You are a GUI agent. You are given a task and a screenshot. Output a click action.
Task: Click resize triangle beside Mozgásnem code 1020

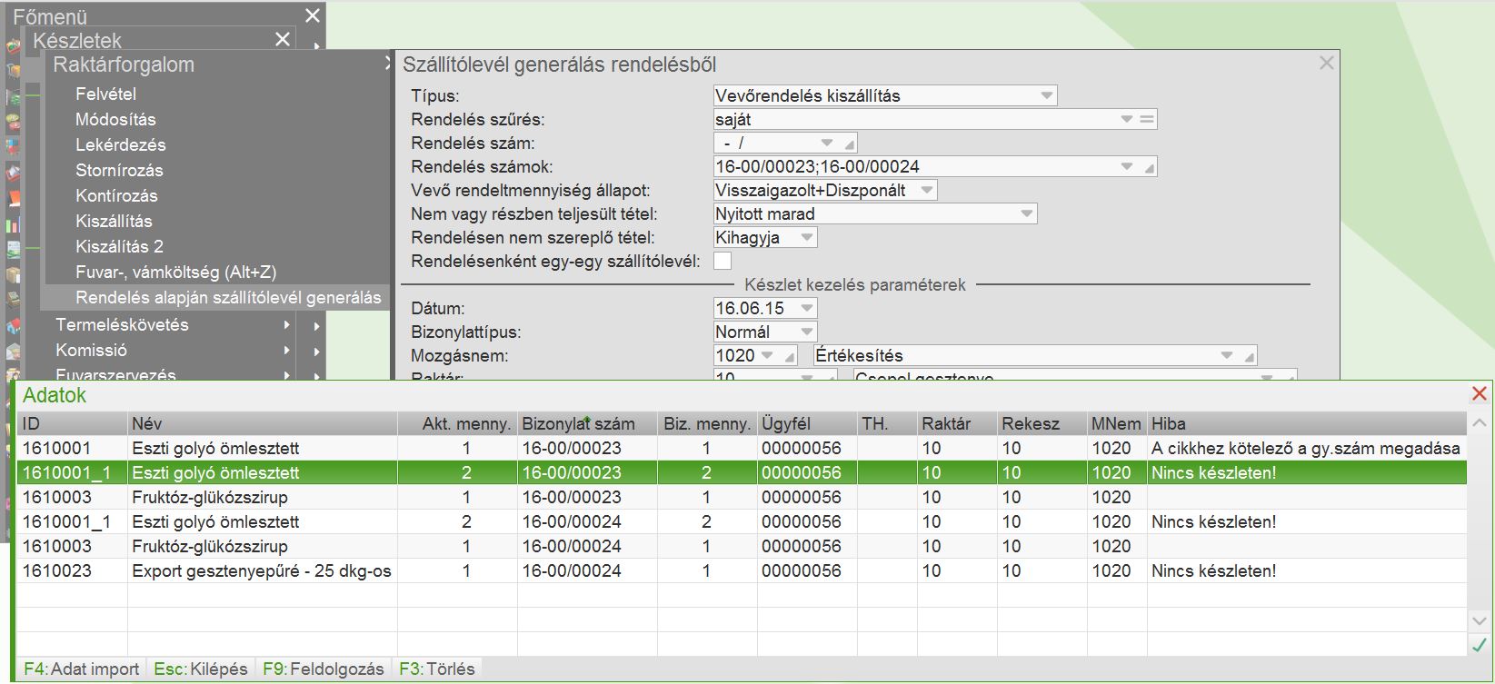click(790, 357)
